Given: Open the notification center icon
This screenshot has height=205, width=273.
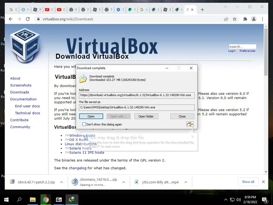Looking at the screenshot, I should click(265, 200).
